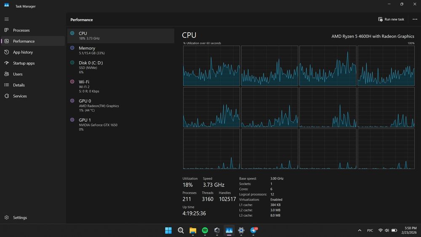Go to App history
421x237 pixels.
[33, 52]
